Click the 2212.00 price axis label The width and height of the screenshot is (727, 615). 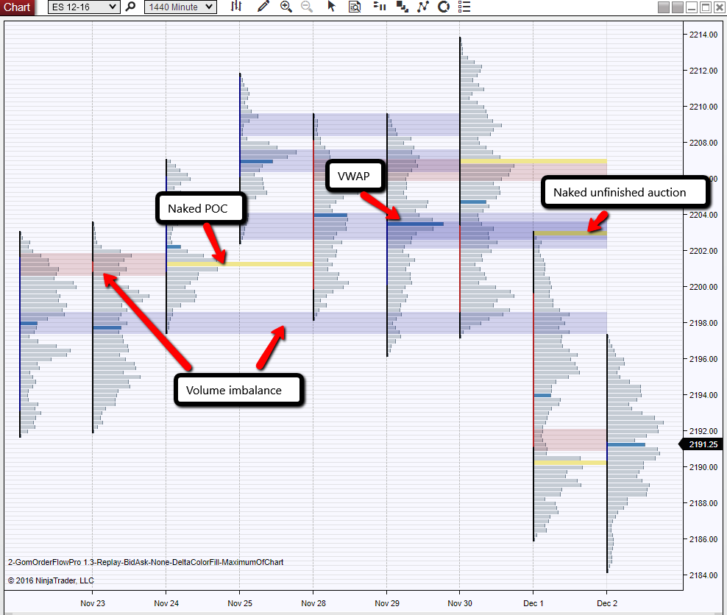703,71
